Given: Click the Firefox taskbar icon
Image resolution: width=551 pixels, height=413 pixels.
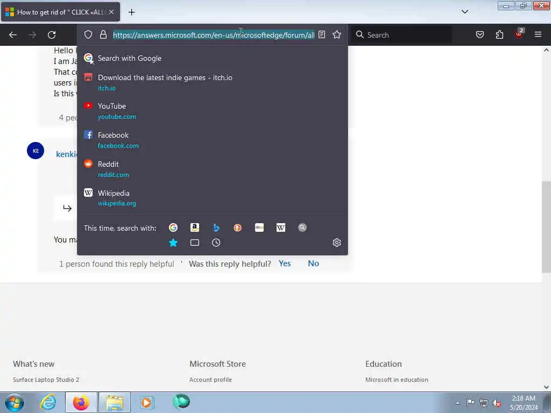Looking at the screenshot, I should tap(81, 402).
